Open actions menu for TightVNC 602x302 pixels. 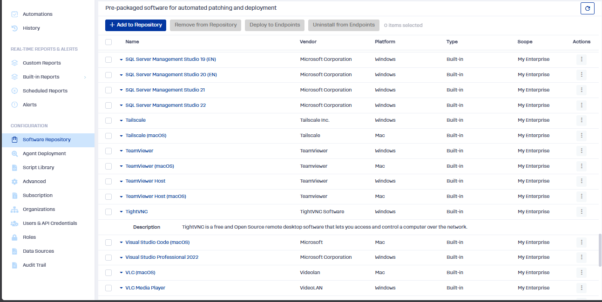click(x=581, y=212)
